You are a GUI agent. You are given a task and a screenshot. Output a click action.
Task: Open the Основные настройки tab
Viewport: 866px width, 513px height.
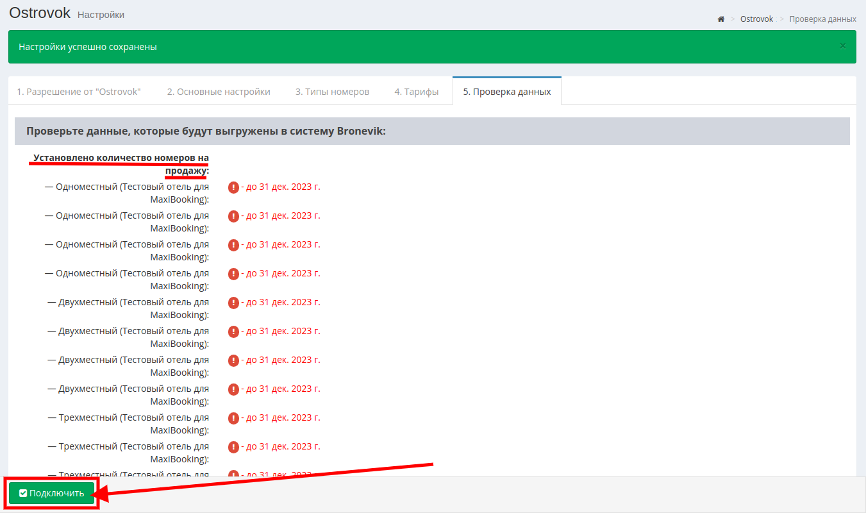click(x=219, y=91)
